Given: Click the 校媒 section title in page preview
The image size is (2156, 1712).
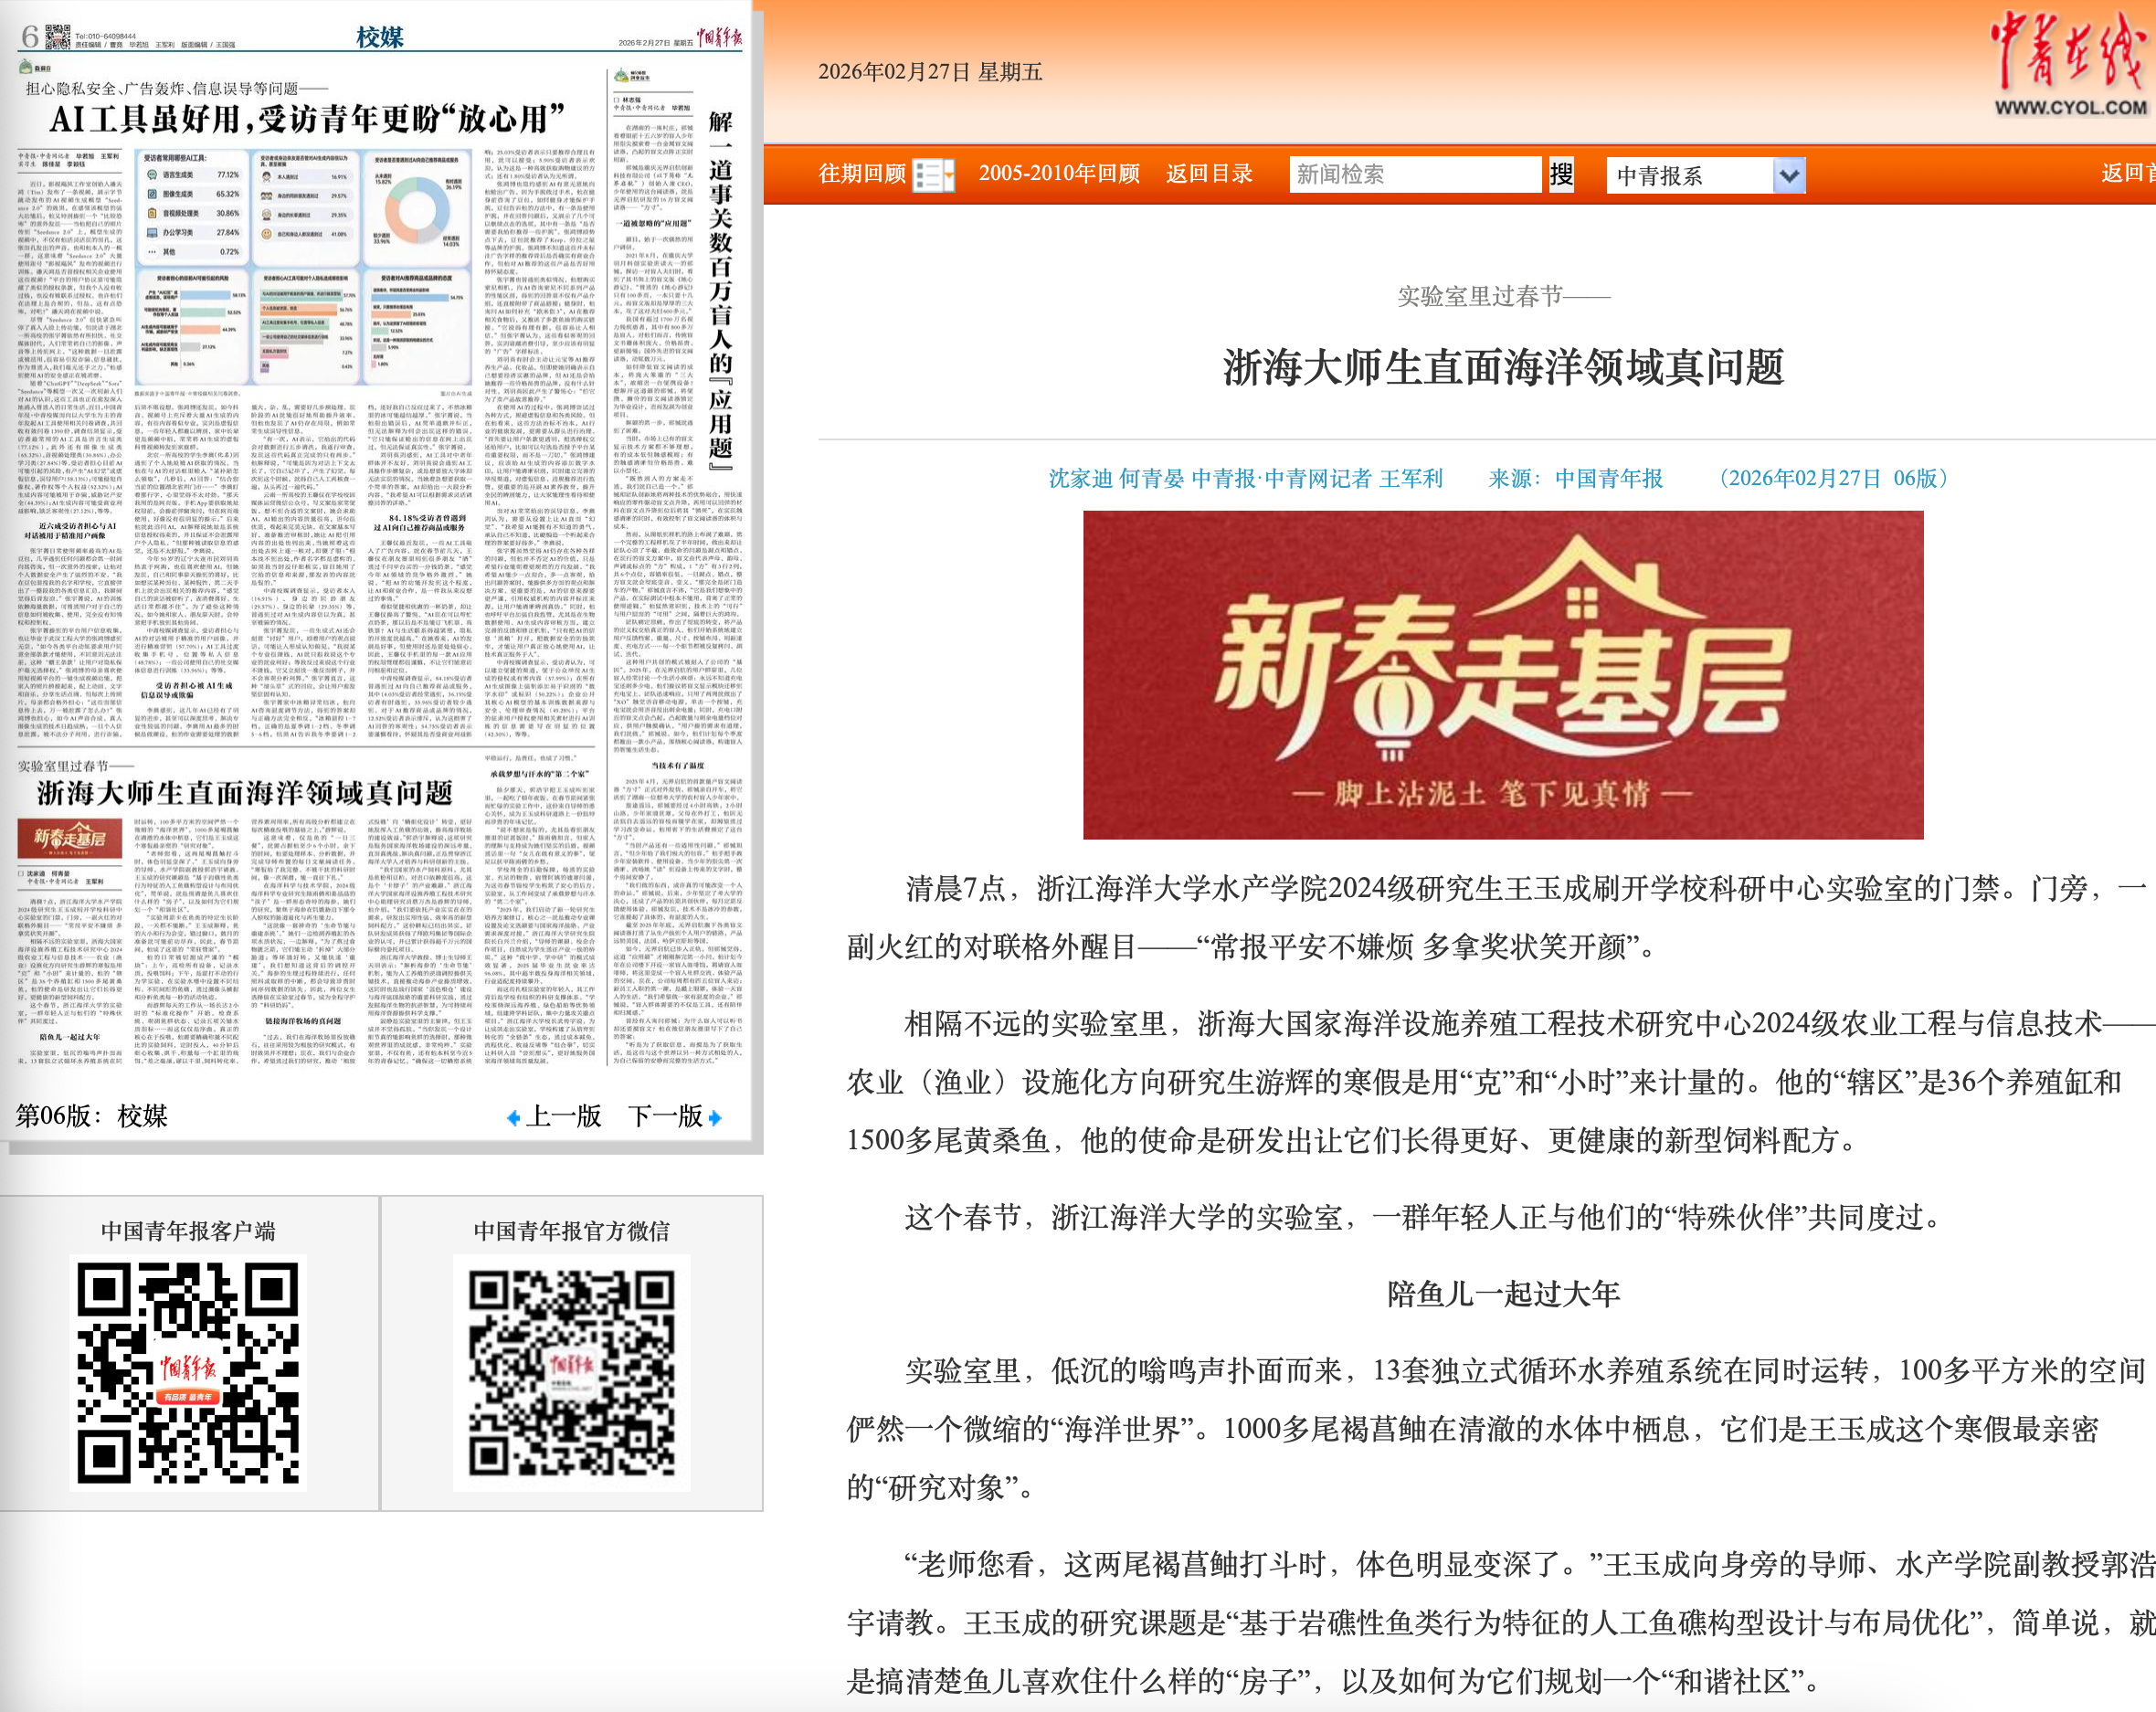Looking at the screenshot, I should pyautogui.click(x=380, y=37).
